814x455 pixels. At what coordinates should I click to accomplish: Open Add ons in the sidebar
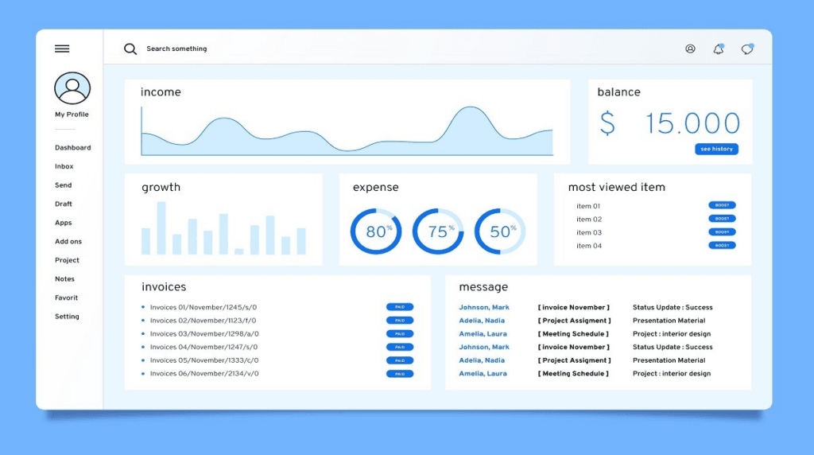68,242
